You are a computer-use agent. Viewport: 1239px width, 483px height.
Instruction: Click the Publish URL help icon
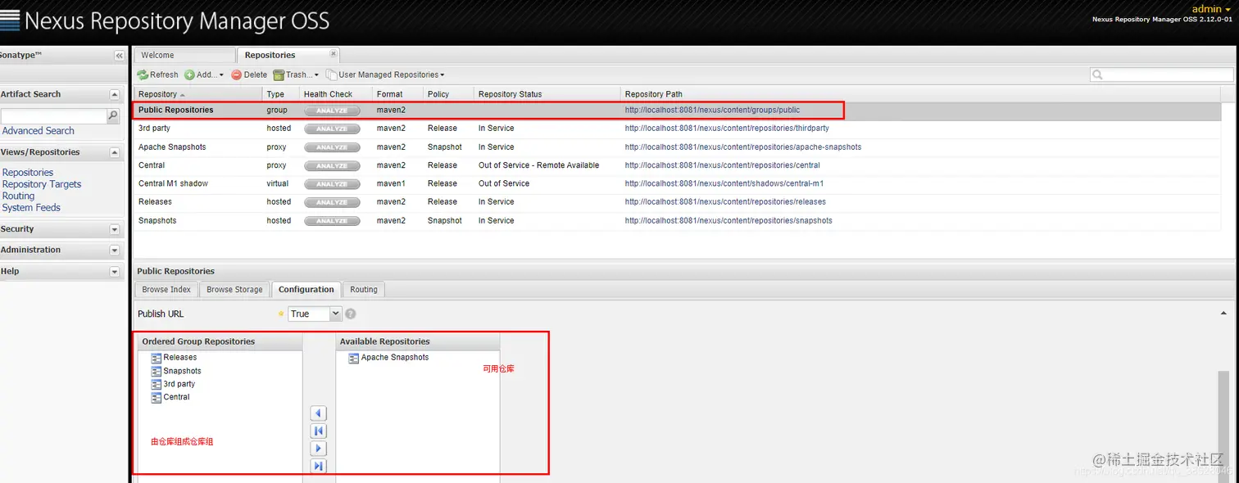tap(351, 314)
